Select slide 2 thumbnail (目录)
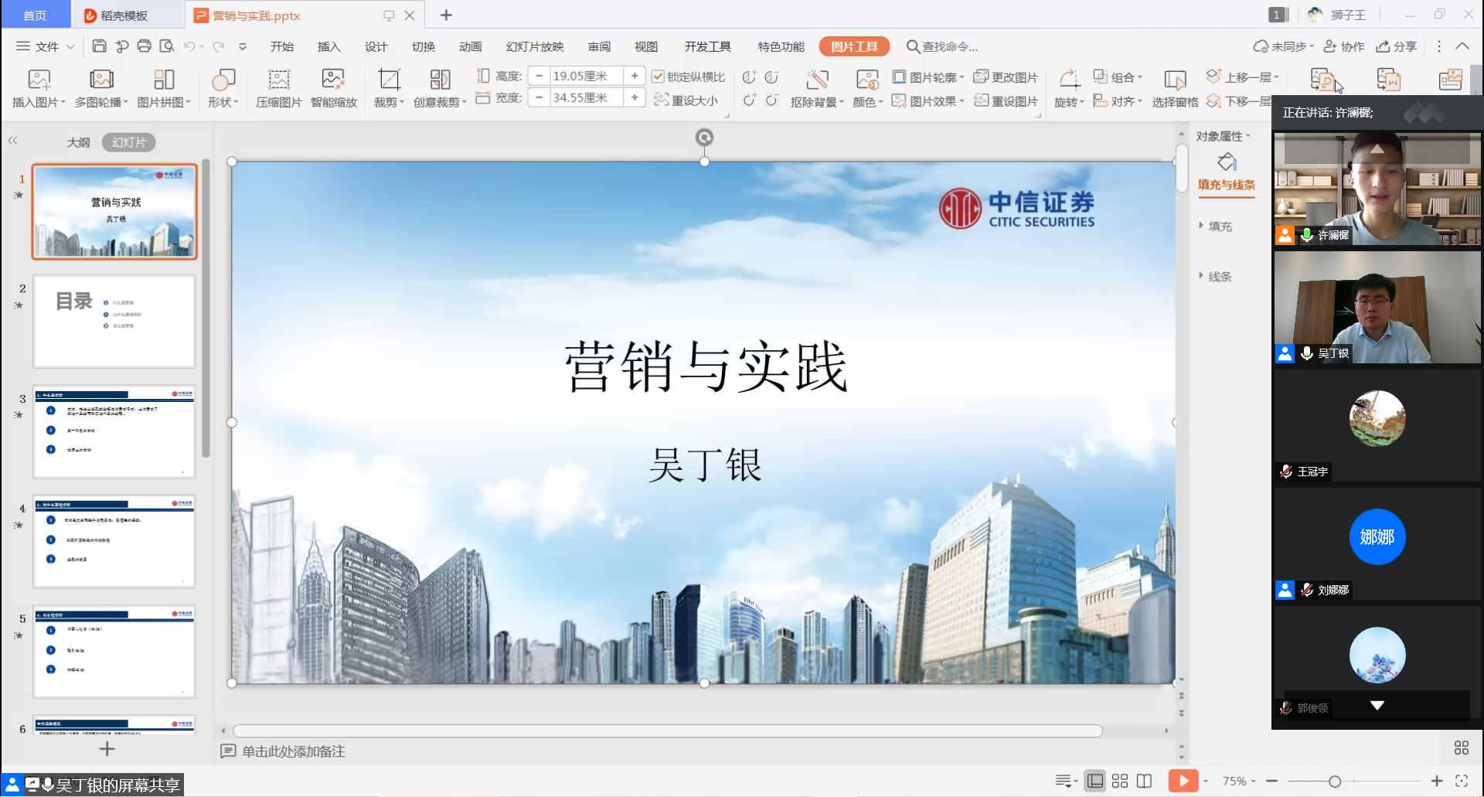Viewport: 1484px width, 797px height. pos(114,322)
